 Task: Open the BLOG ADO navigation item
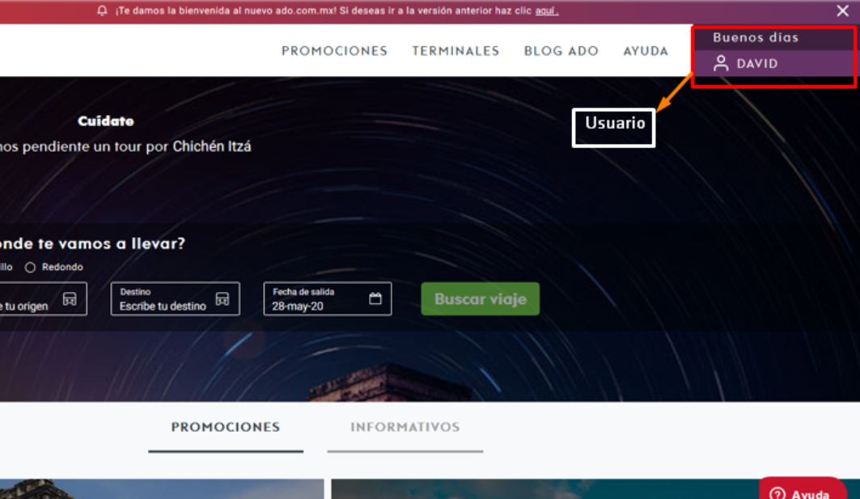pos(561,51)
